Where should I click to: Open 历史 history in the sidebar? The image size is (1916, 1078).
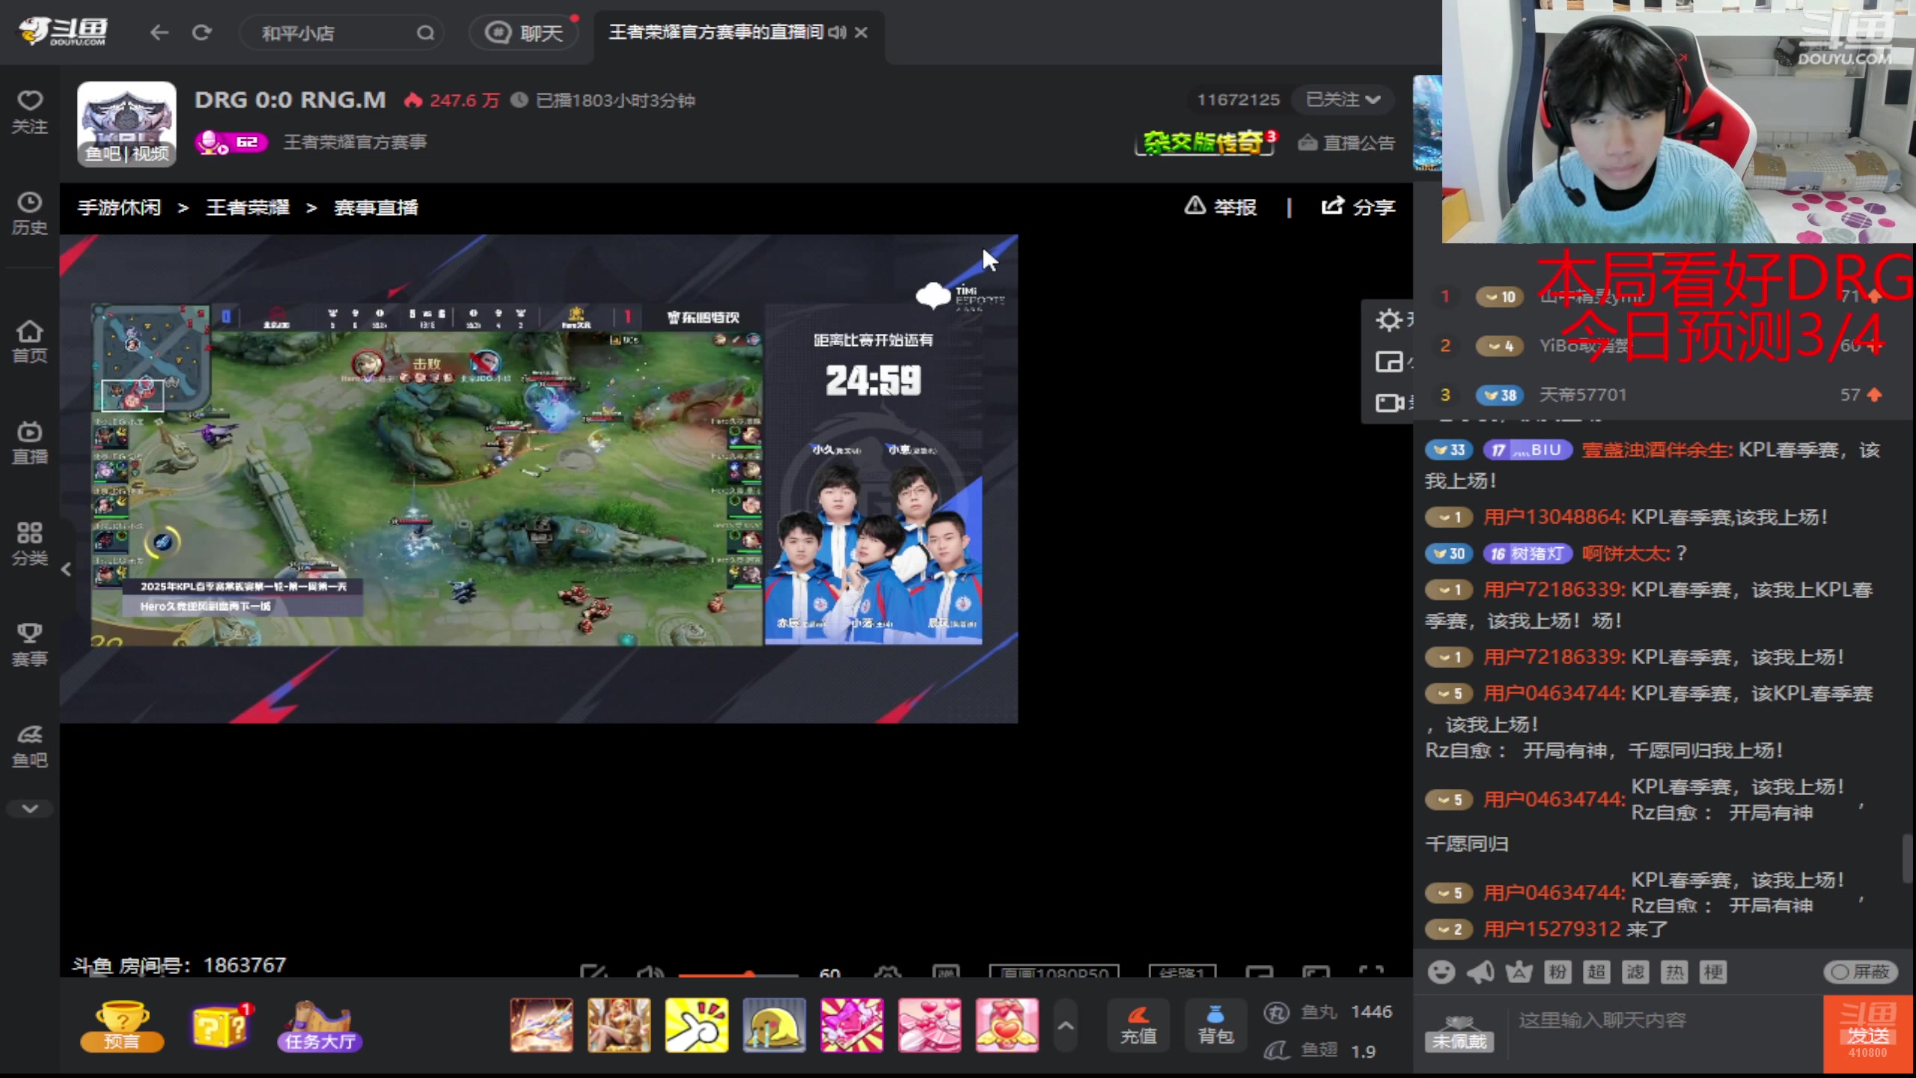click(30, 213)
